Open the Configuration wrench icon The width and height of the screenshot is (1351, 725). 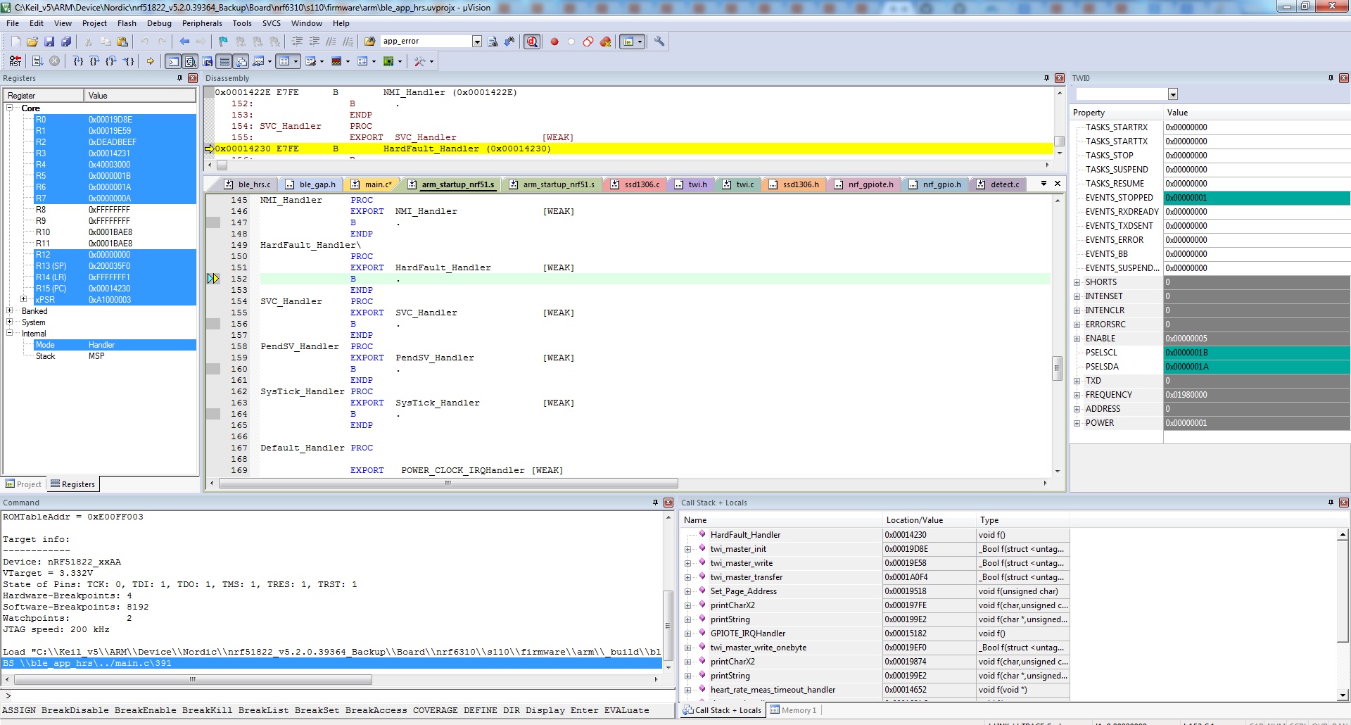coord(659,42)
